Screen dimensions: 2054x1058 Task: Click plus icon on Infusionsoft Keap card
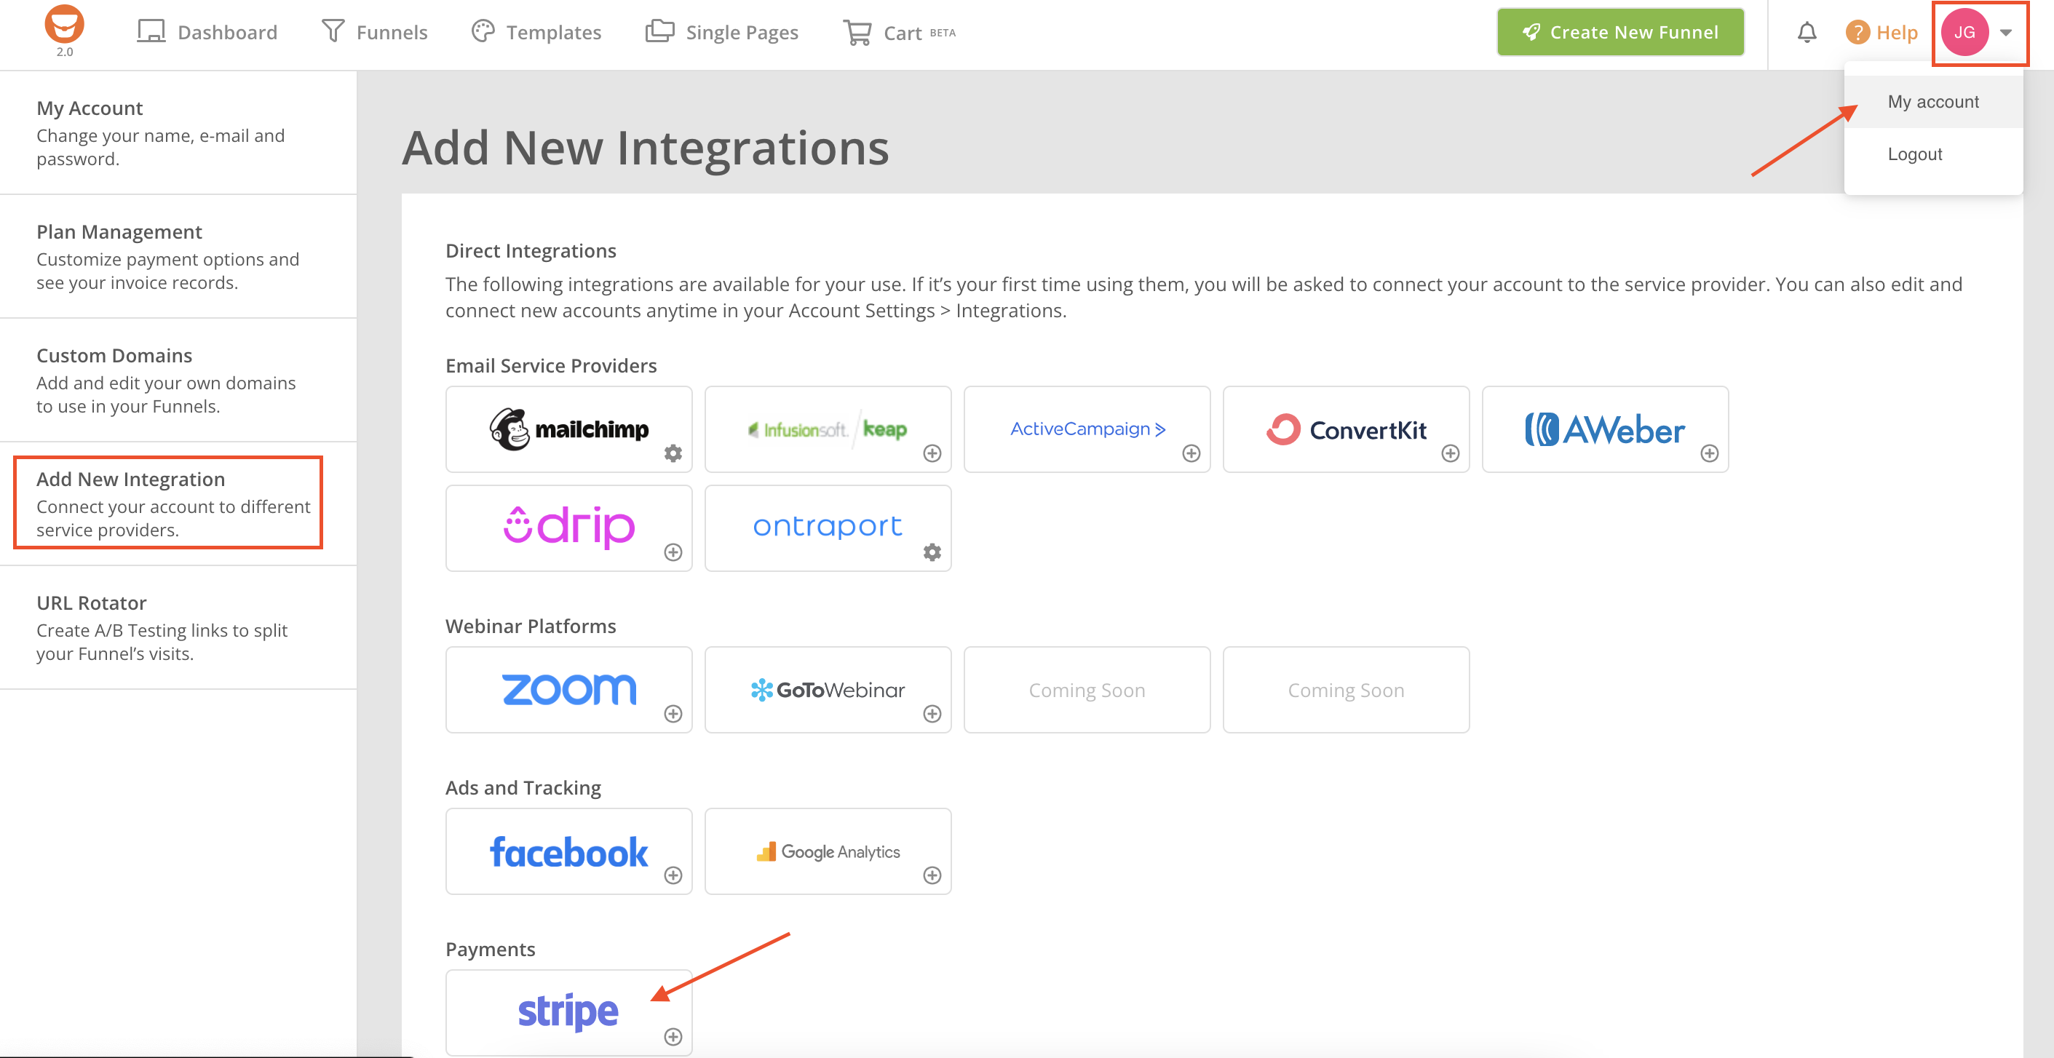(932, 453)
